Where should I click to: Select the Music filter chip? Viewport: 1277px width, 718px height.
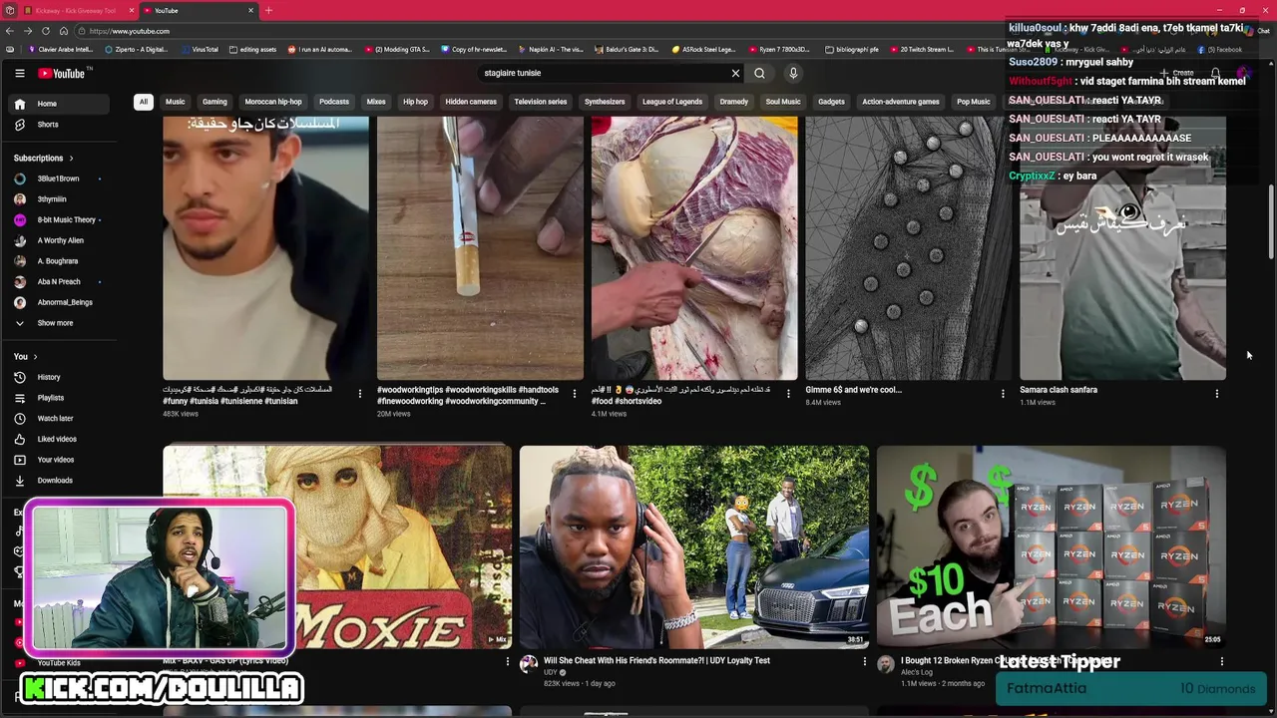coord(175,102)
